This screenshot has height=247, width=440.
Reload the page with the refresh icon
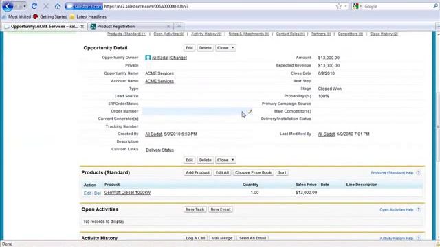pyautogui.click(x=34, y=6)
